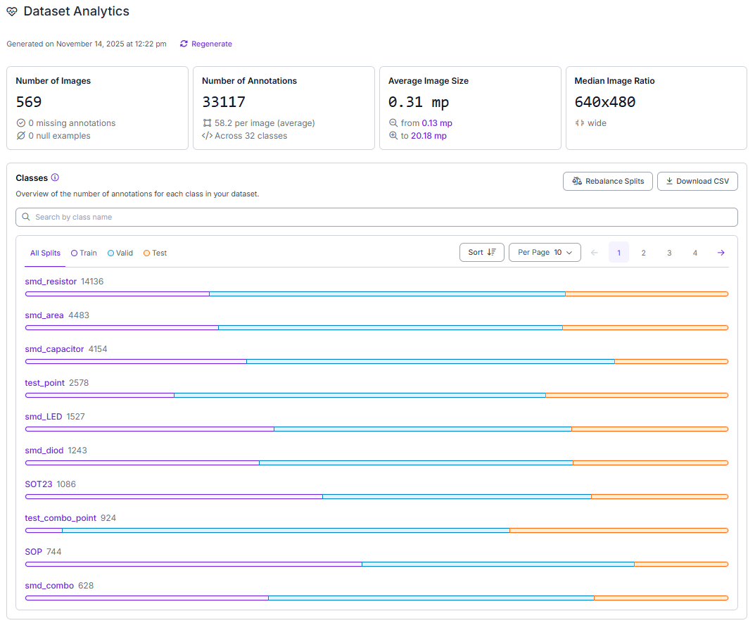This screenshot has width=755, height=623.
Task: Select the Train split filter
Action: [84, 253]
